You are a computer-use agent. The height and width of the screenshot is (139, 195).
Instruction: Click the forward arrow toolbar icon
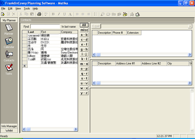click(x=119, y=14)
